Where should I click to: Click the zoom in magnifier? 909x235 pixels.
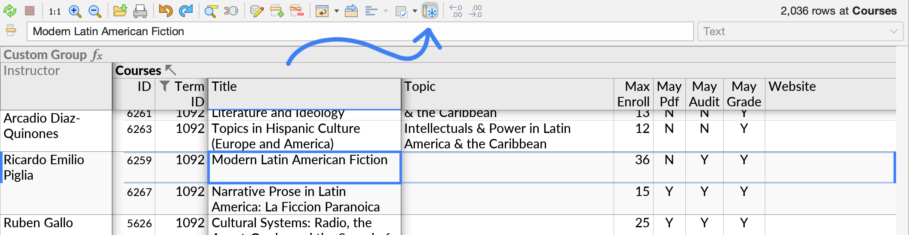coord(75,11)
